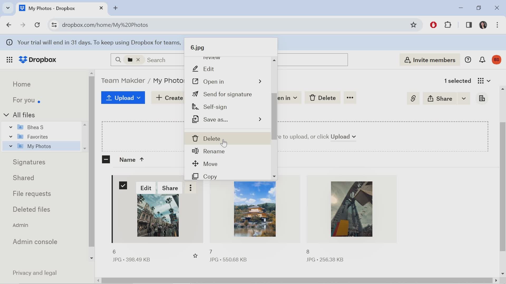Click the Upload button
This screenshot has height=284, width=506.
(123, 98)
